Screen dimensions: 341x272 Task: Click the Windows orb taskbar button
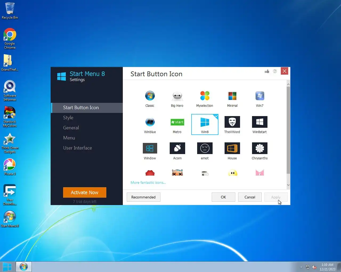pyautogui.click(x=24, y=267)
